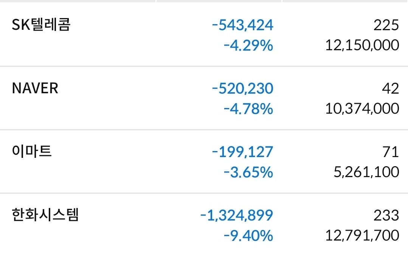Image resolution: width=408 pixels, height=253 pixels.
Task: Click 한화시스템 loss amount -1,324,899
Action: coord(237,215)
